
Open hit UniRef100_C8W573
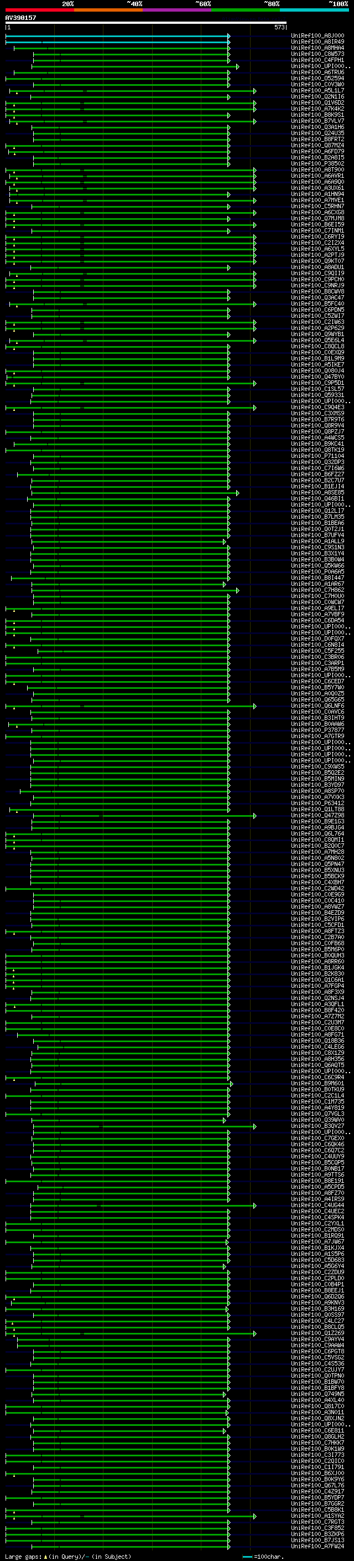coord(317,54)
